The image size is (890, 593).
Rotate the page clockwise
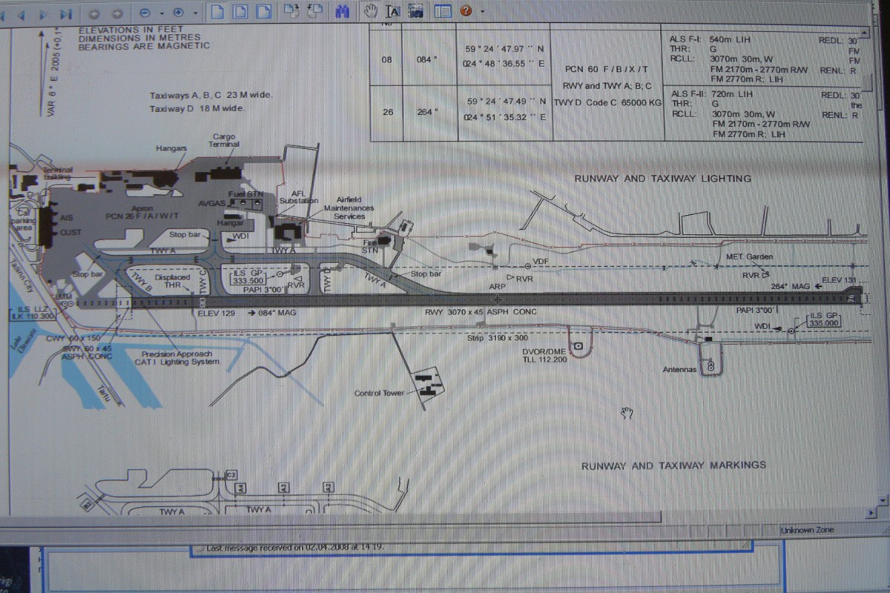click(291, 11)
